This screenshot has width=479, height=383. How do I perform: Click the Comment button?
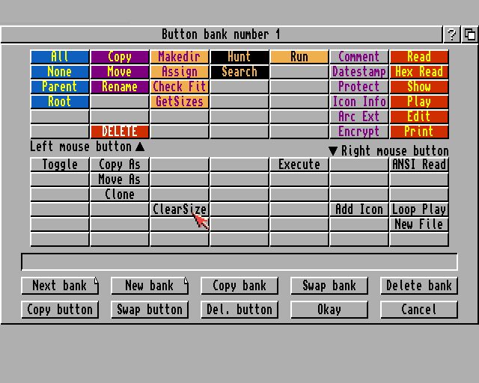click(x=359, y=57)
